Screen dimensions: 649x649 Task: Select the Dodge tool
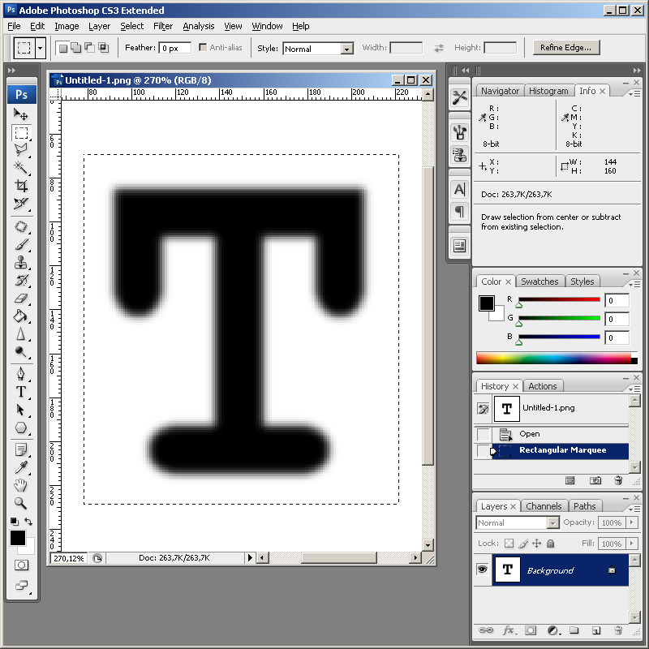coord(21,351)
